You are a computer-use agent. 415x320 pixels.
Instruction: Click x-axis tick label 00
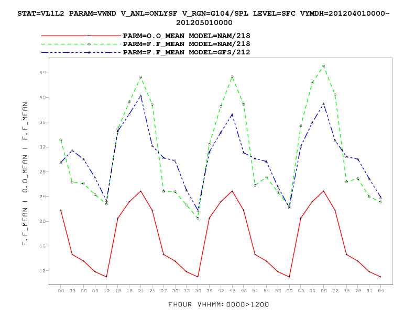pos(61,291)
